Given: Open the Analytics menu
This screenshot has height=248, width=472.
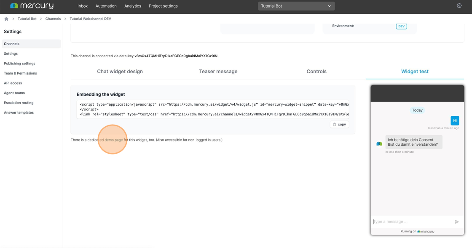Looking at the screenshot, I should tap(133, 6).
